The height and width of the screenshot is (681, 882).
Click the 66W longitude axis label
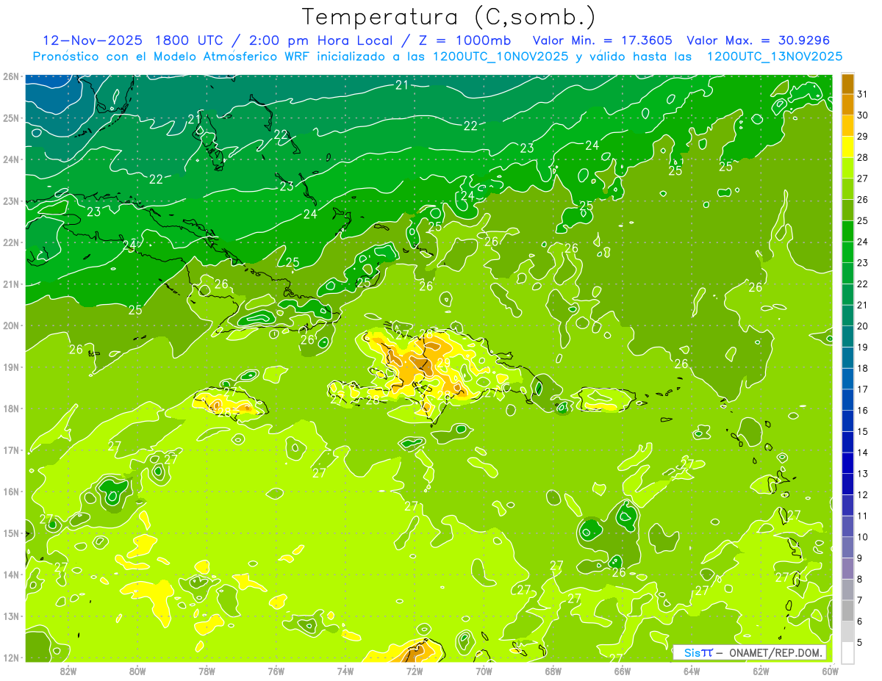(x=623, y=671)
